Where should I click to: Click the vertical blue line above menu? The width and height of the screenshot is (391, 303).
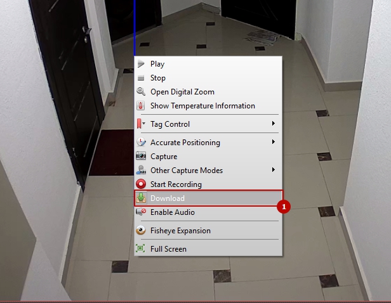[x=135, y=25]
